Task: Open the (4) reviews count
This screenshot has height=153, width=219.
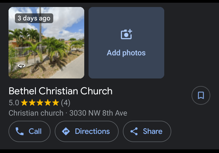Action: coord(66,103)
